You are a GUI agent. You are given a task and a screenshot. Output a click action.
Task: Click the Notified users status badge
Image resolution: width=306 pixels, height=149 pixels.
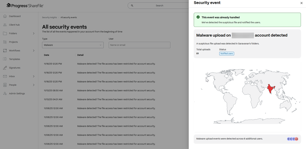pos(226,54)
